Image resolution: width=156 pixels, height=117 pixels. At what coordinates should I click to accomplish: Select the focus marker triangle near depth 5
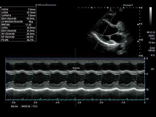pos(138,24)
